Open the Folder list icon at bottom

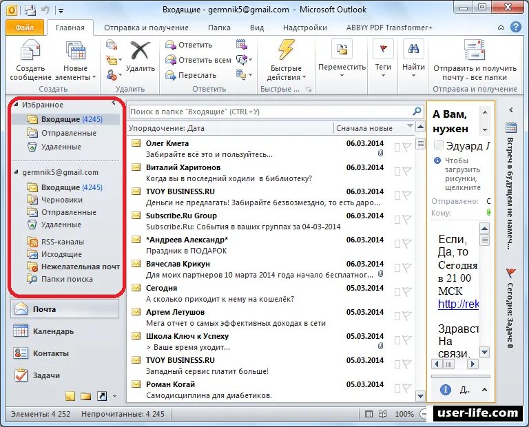tap(85, 396)
